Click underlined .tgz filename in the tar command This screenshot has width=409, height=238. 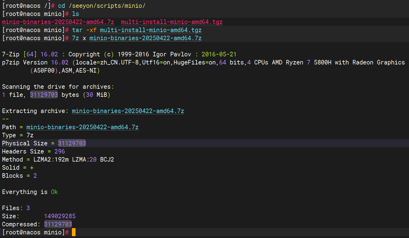[150, 30]
